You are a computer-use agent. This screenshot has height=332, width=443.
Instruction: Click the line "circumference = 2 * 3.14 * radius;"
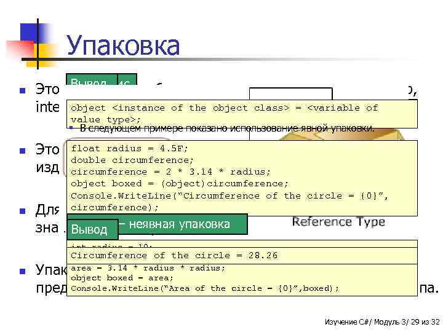tap(170, 172)
